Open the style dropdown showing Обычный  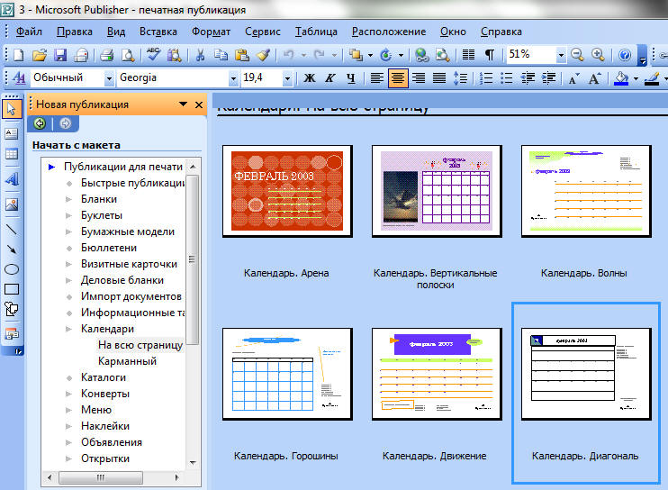coord(109,78)
